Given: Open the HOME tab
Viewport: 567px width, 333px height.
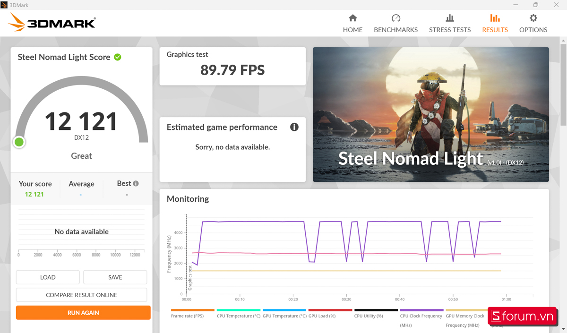Looking at the screenshot, I should pyautogui.click(x=352, y=24).
